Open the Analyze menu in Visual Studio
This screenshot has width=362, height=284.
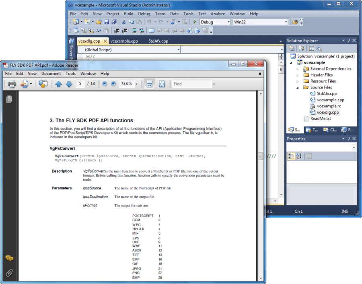(218, 14)
